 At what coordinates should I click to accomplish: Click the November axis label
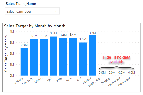(114, 82)
